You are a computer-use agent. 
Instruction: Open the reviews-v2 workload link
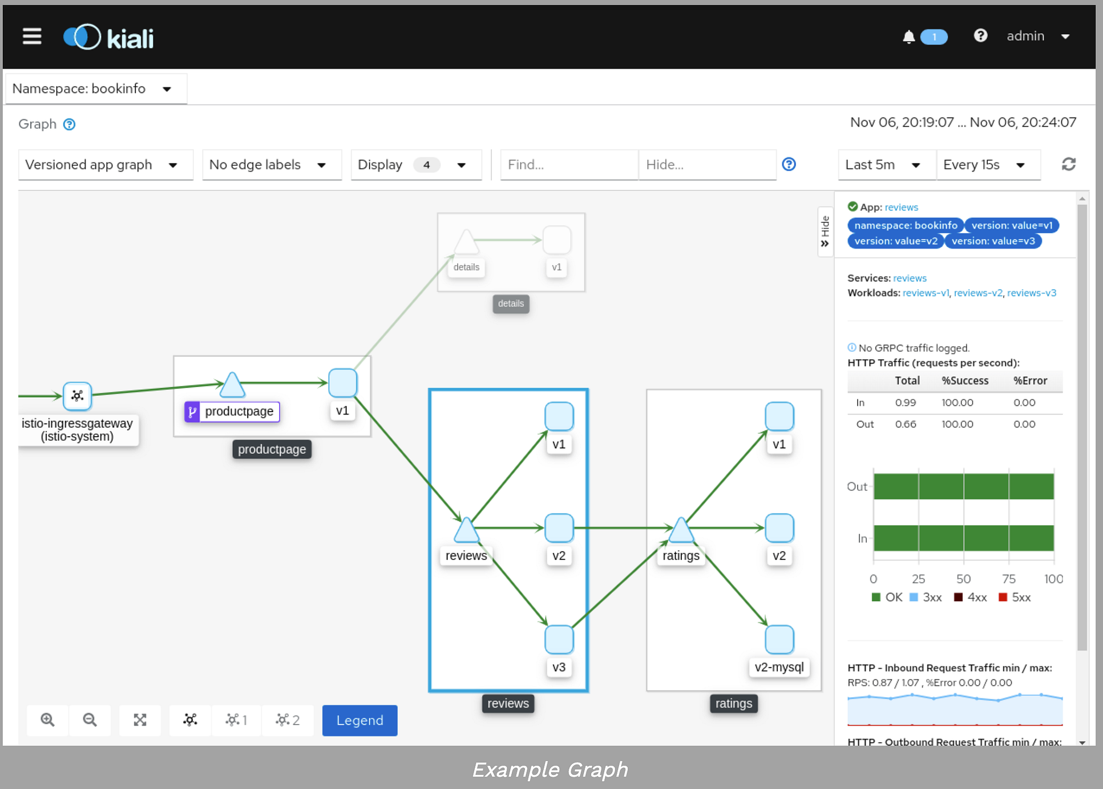977,293
